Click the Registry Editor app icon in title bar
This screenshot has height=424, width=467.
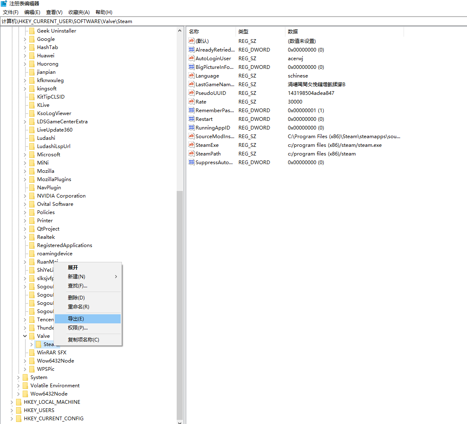tap(4, 4)
